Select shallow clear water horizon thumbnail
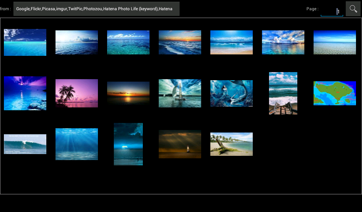The height and width of the screenshot is (212, 362). click(x=334, y=42)
